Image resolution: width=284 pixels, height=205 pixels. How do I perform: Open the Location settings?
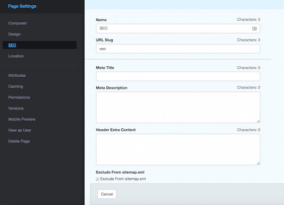pyautogui.click(x=16, y=56)
